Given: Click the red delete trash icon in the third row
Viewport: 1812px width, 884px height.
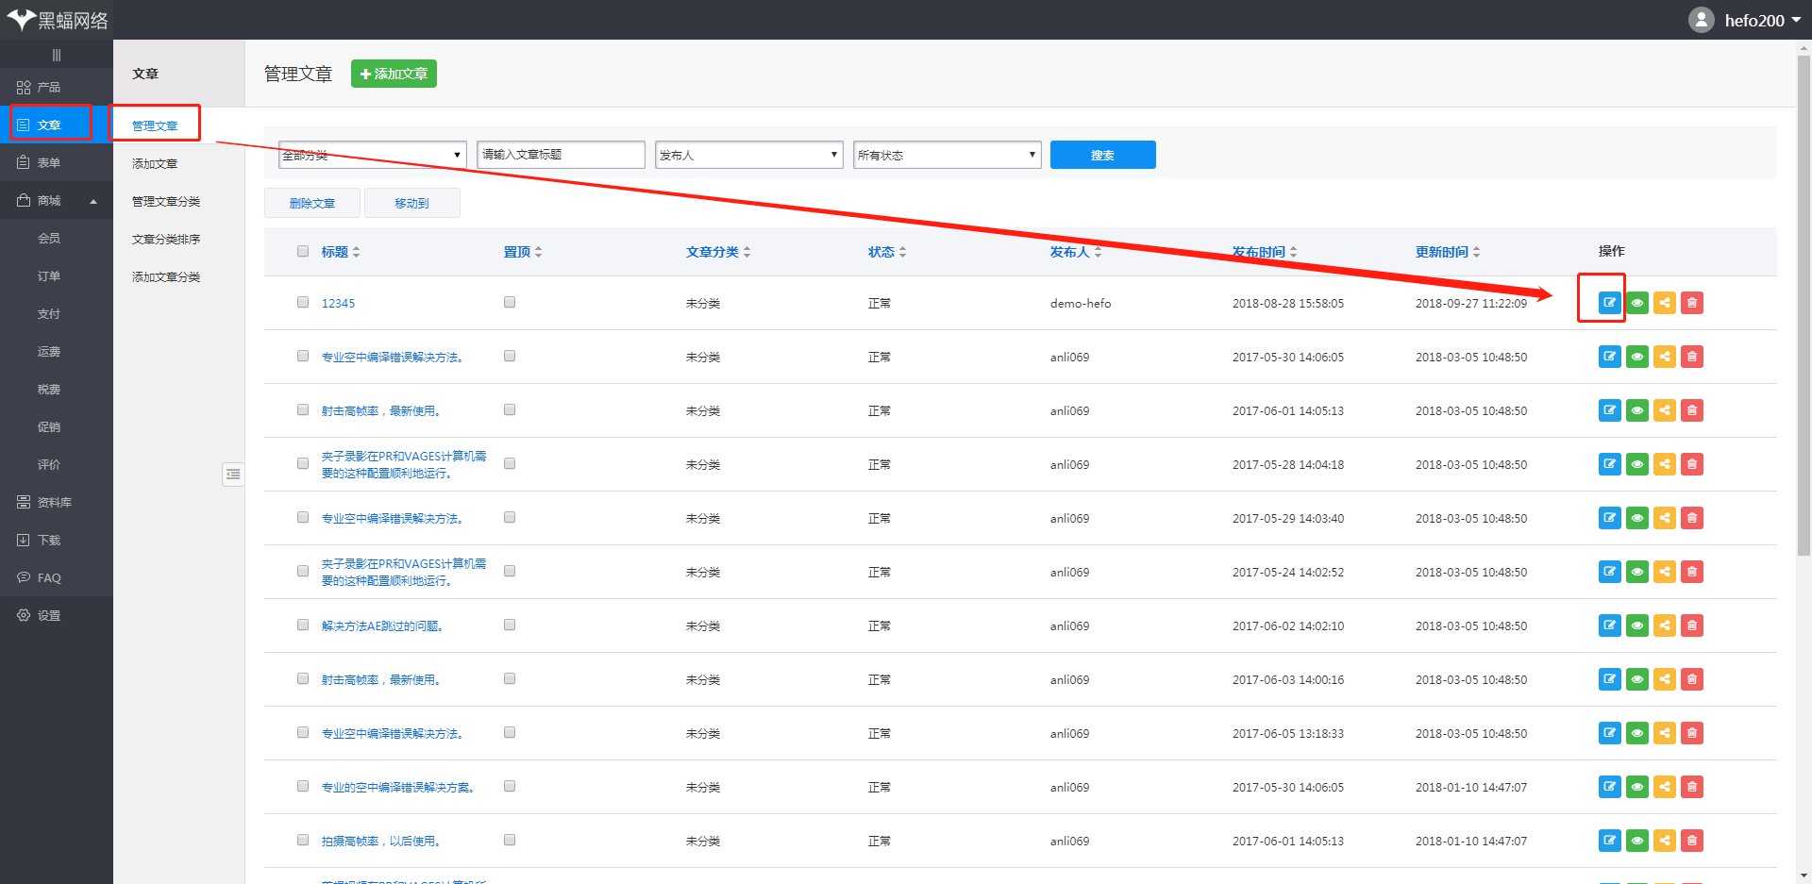Looking at the screenshot, I should 1692,410.
